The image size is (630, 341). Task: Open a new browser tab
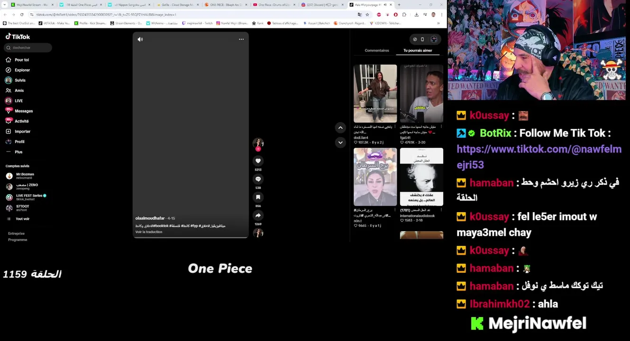[399, 5]
